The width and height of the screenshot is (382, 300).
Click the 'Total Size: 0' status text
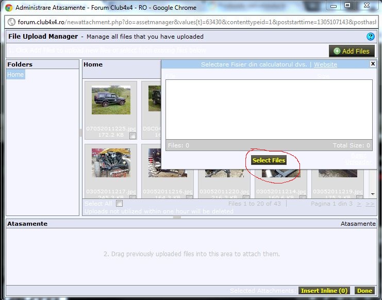click(x=351, y=145)
